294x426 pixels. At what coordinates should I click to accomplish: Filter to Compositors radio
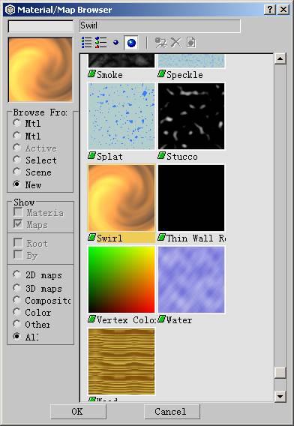[16, 300]
